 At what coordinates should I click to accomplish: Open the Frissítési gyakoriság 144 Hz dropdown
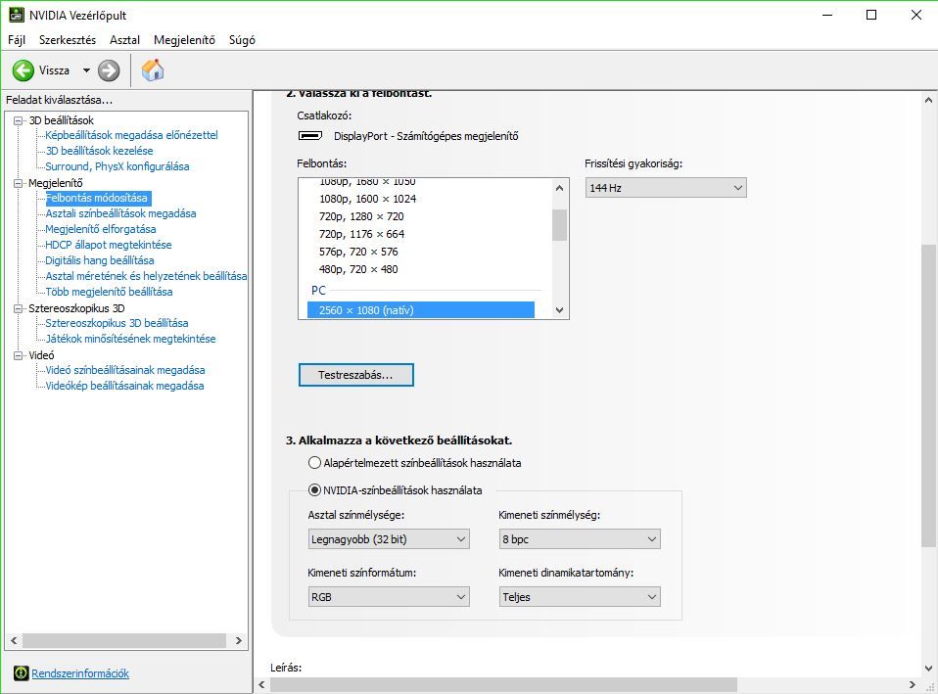666,188
